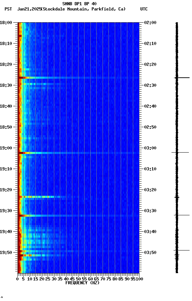192x301 pixels.
Task: Click the 18:50 PST time label
Action: coord(6,127)
